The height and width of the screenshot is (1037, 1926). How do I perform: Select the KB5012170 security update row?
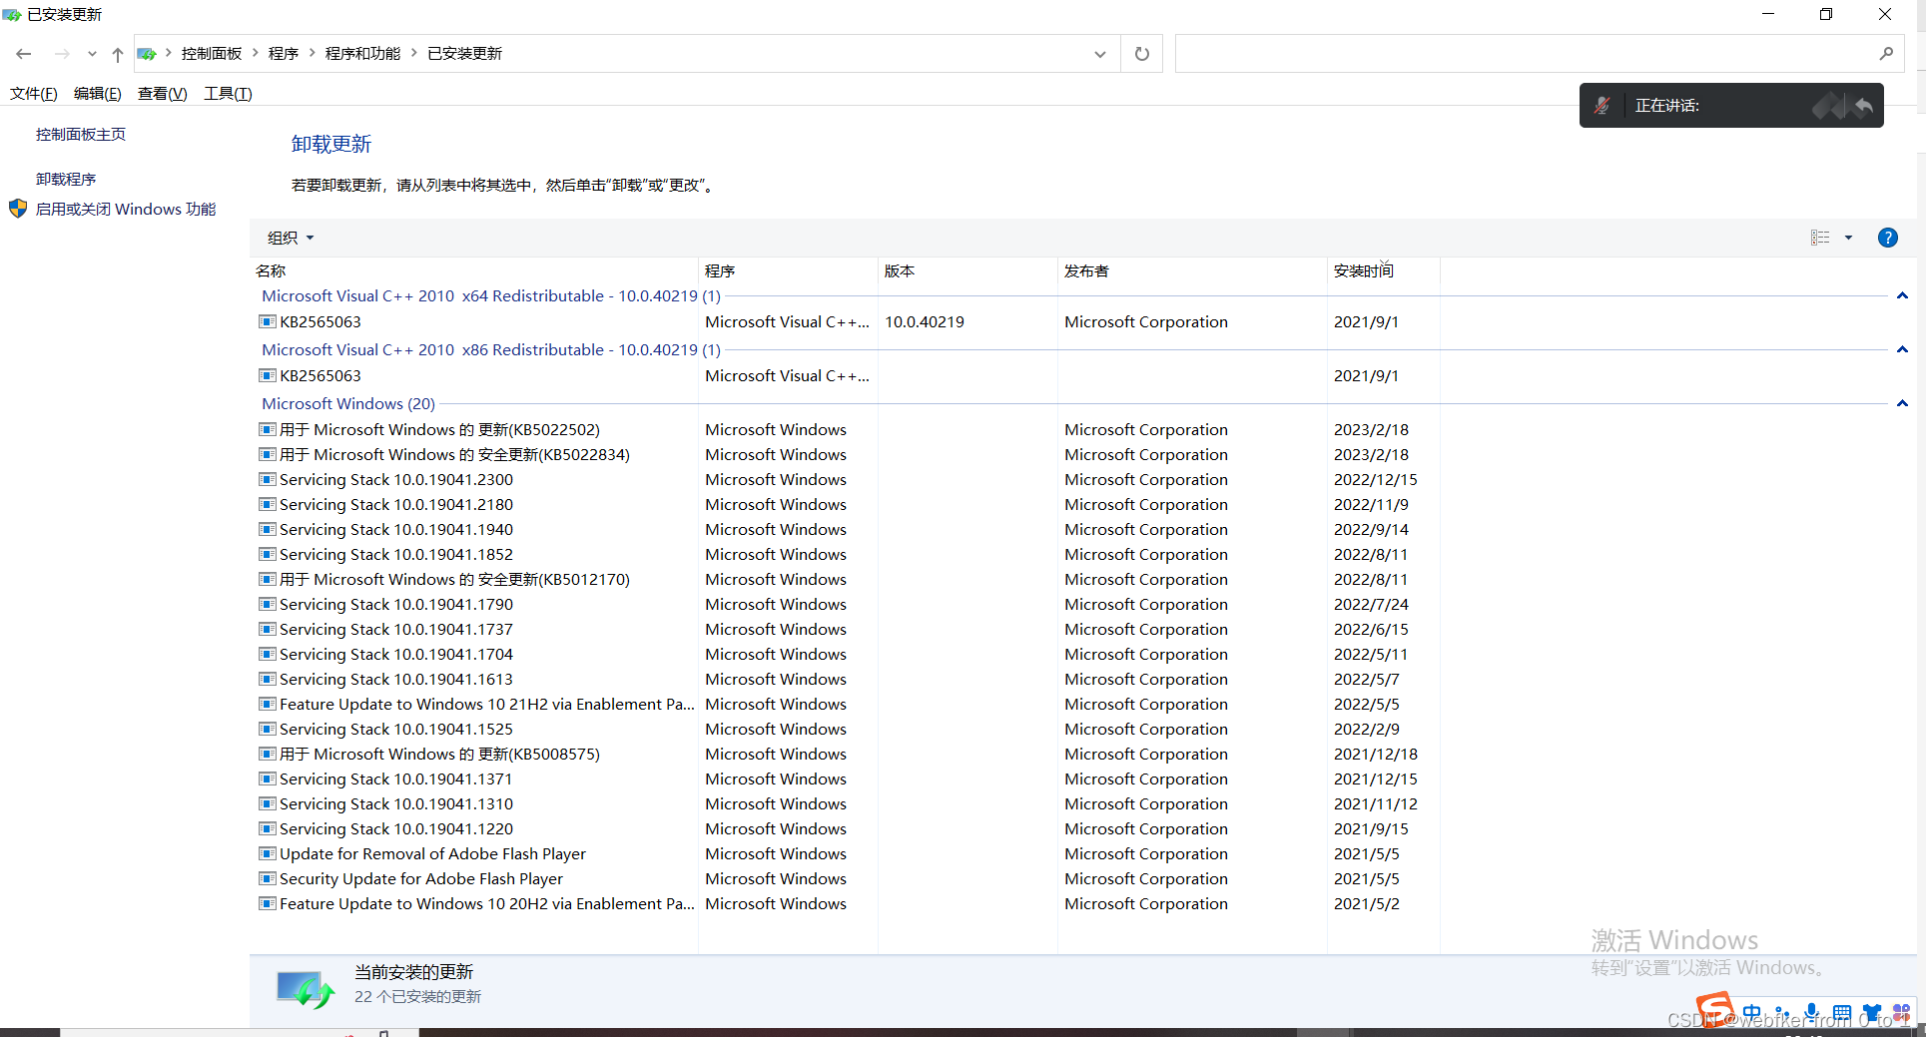pyautogui.click(x=849, y=579)
